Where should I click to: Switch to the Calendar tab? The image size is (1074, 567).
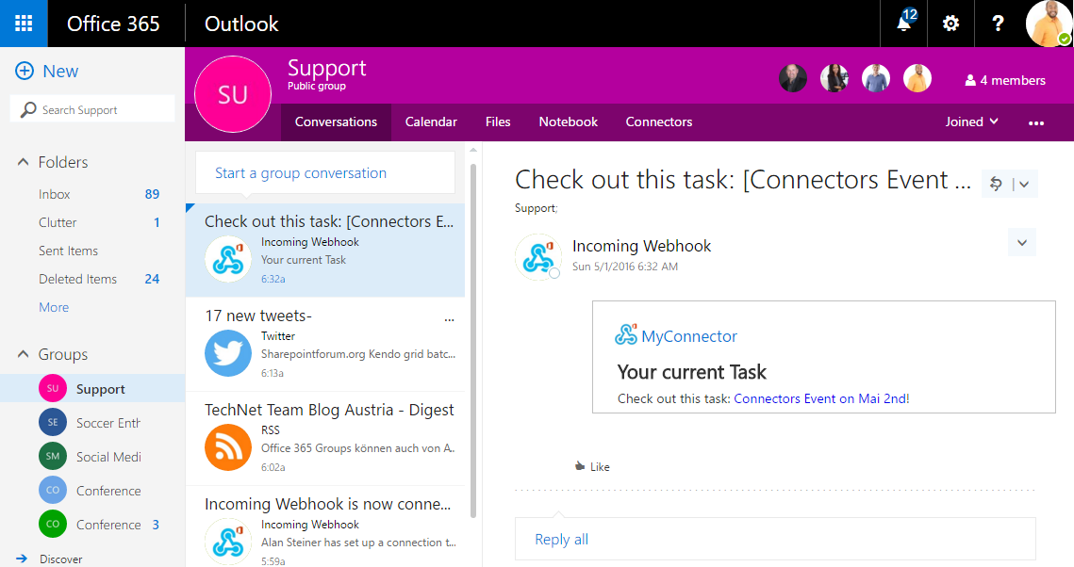click(x=431, y=121)
